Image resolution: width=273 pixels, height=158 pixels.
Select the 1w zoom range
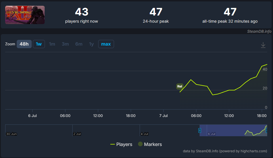(x=39, y=44)
